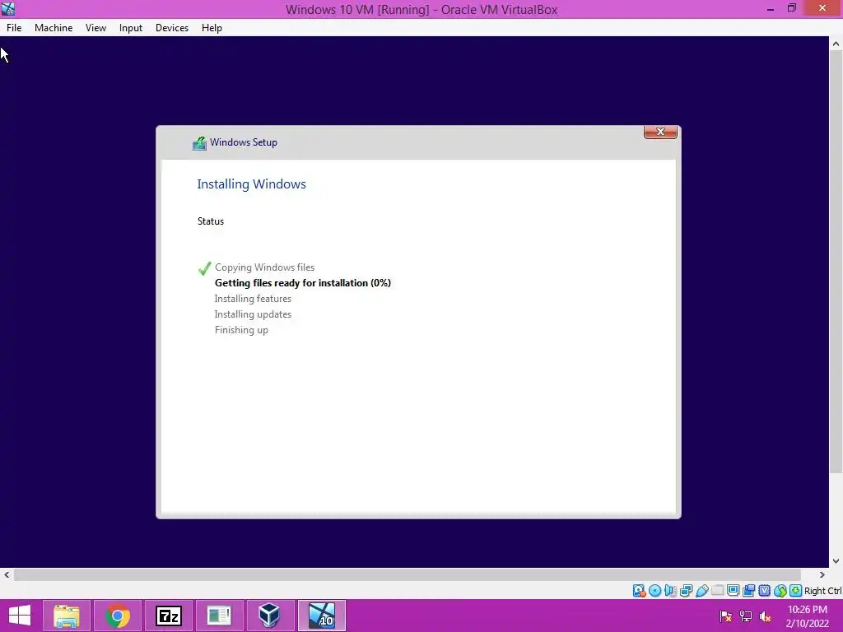843x632 pixels.
Task: Click the 'Installing features' status line
Action: pos(253,298)
